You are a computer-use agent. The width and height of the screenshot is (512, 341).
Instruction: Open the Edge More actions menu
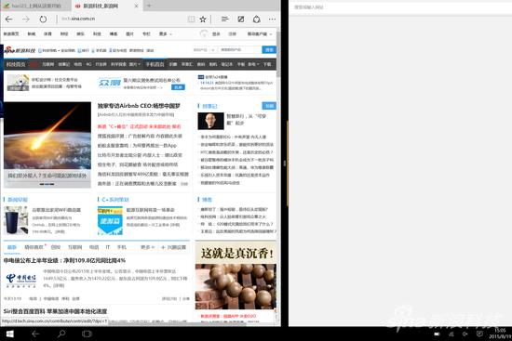point(273,20)
